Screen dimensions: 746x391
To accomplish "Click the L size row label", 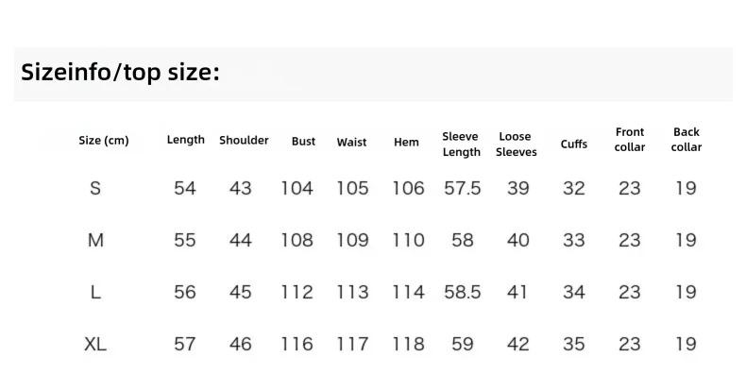I will 95,292.
